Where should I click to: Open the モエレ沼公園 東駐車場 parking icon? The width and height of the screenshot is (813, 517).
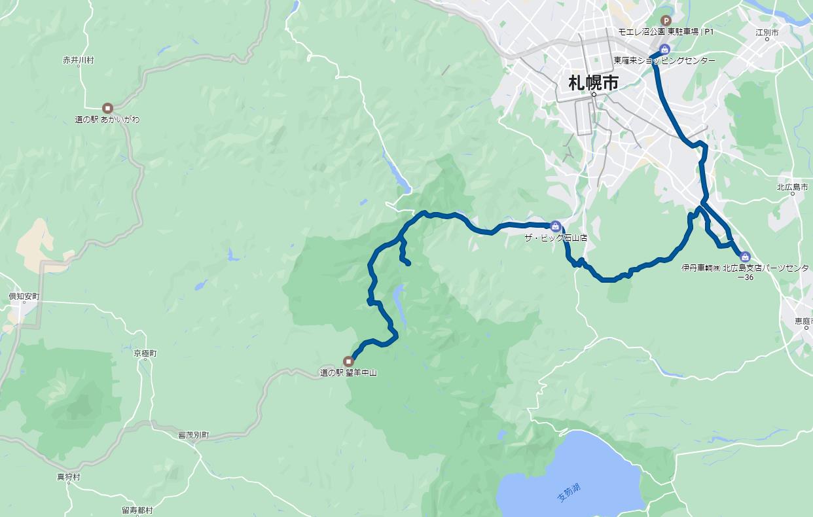[666, 20]
